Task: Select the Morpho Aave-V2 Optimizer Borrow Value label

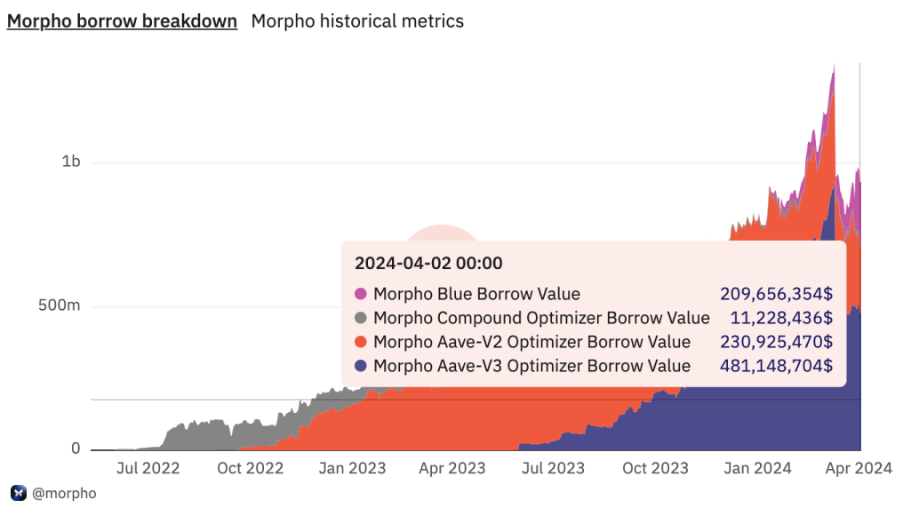Action: pos(531,342)
